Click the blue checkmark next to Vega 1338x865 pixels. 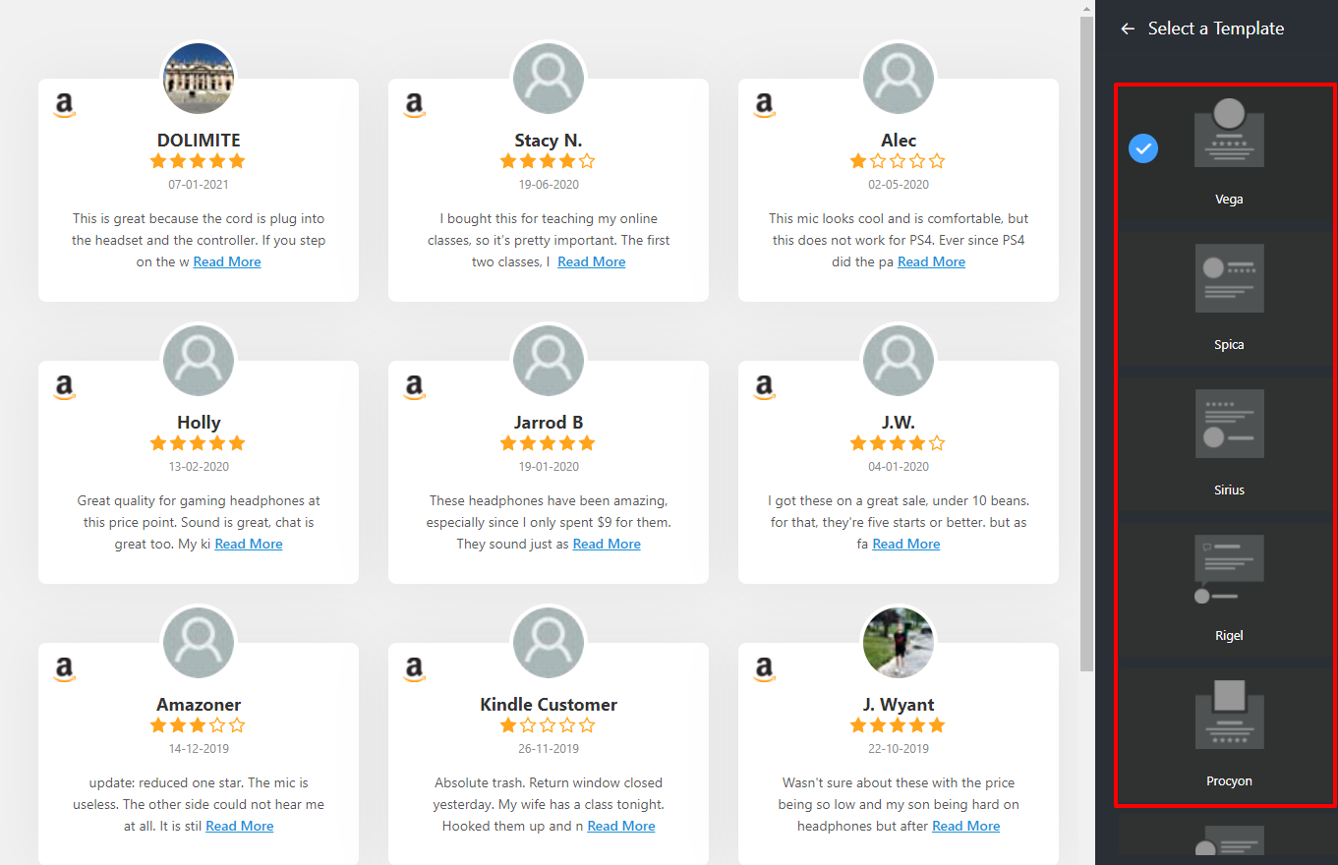[1142, 148]
